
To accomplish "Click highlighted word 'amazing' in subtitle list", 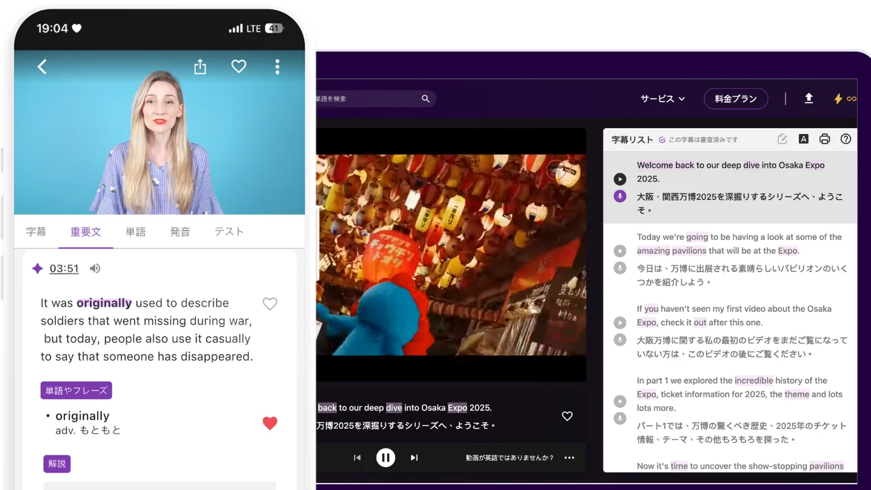I will coord(654,251).
